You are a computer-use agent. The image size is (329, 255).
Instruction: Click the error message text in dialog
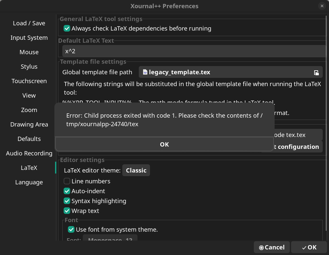164,120
